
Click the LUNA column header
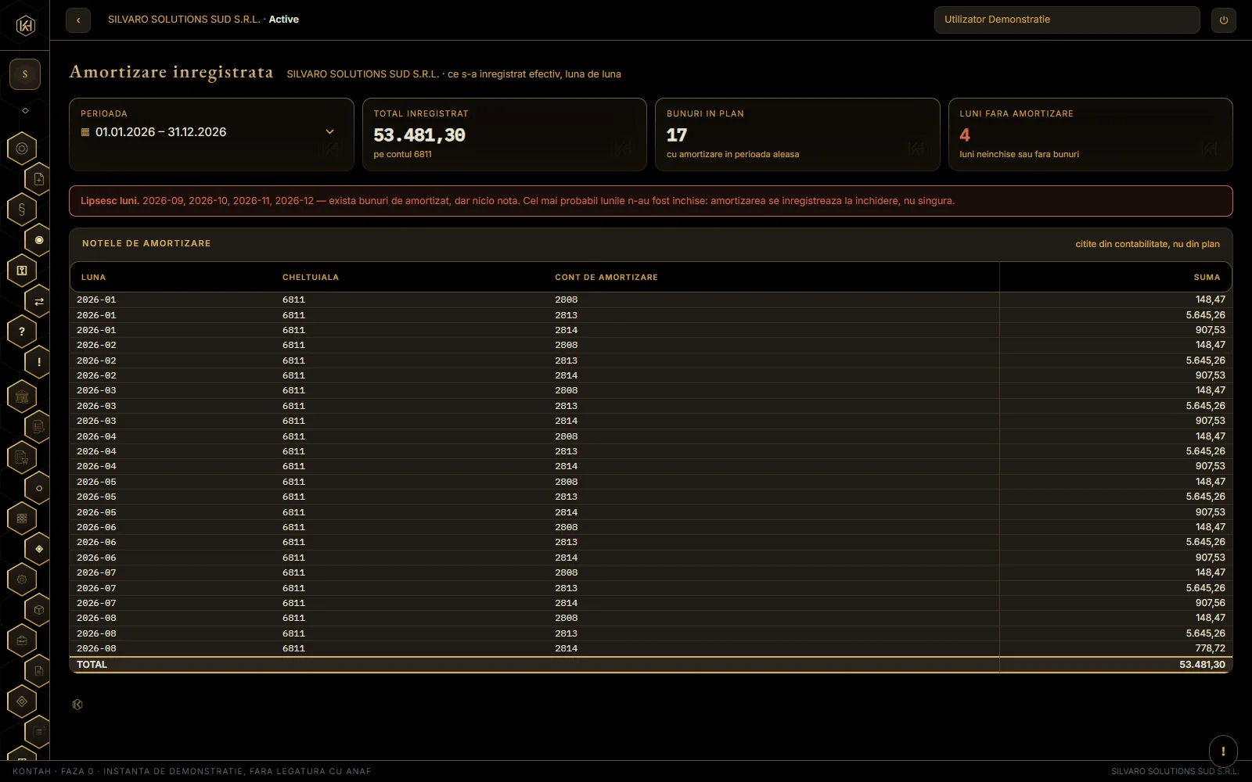93,278
